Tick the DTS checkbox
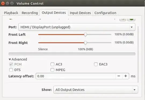 click(11, 70)
